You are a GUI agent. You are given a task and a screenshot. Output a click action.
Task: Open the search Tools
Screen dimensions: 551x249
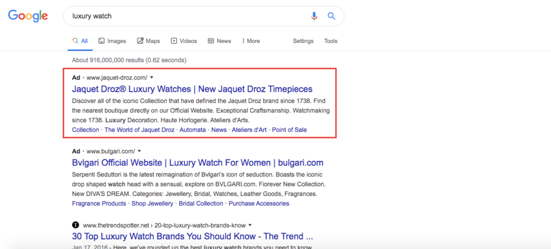click(331, 41)
